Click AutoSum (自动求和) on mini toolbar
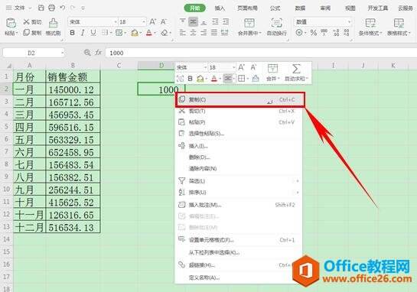Image resolution: width=417 pixels, height=292 pixels. point(296,73)
